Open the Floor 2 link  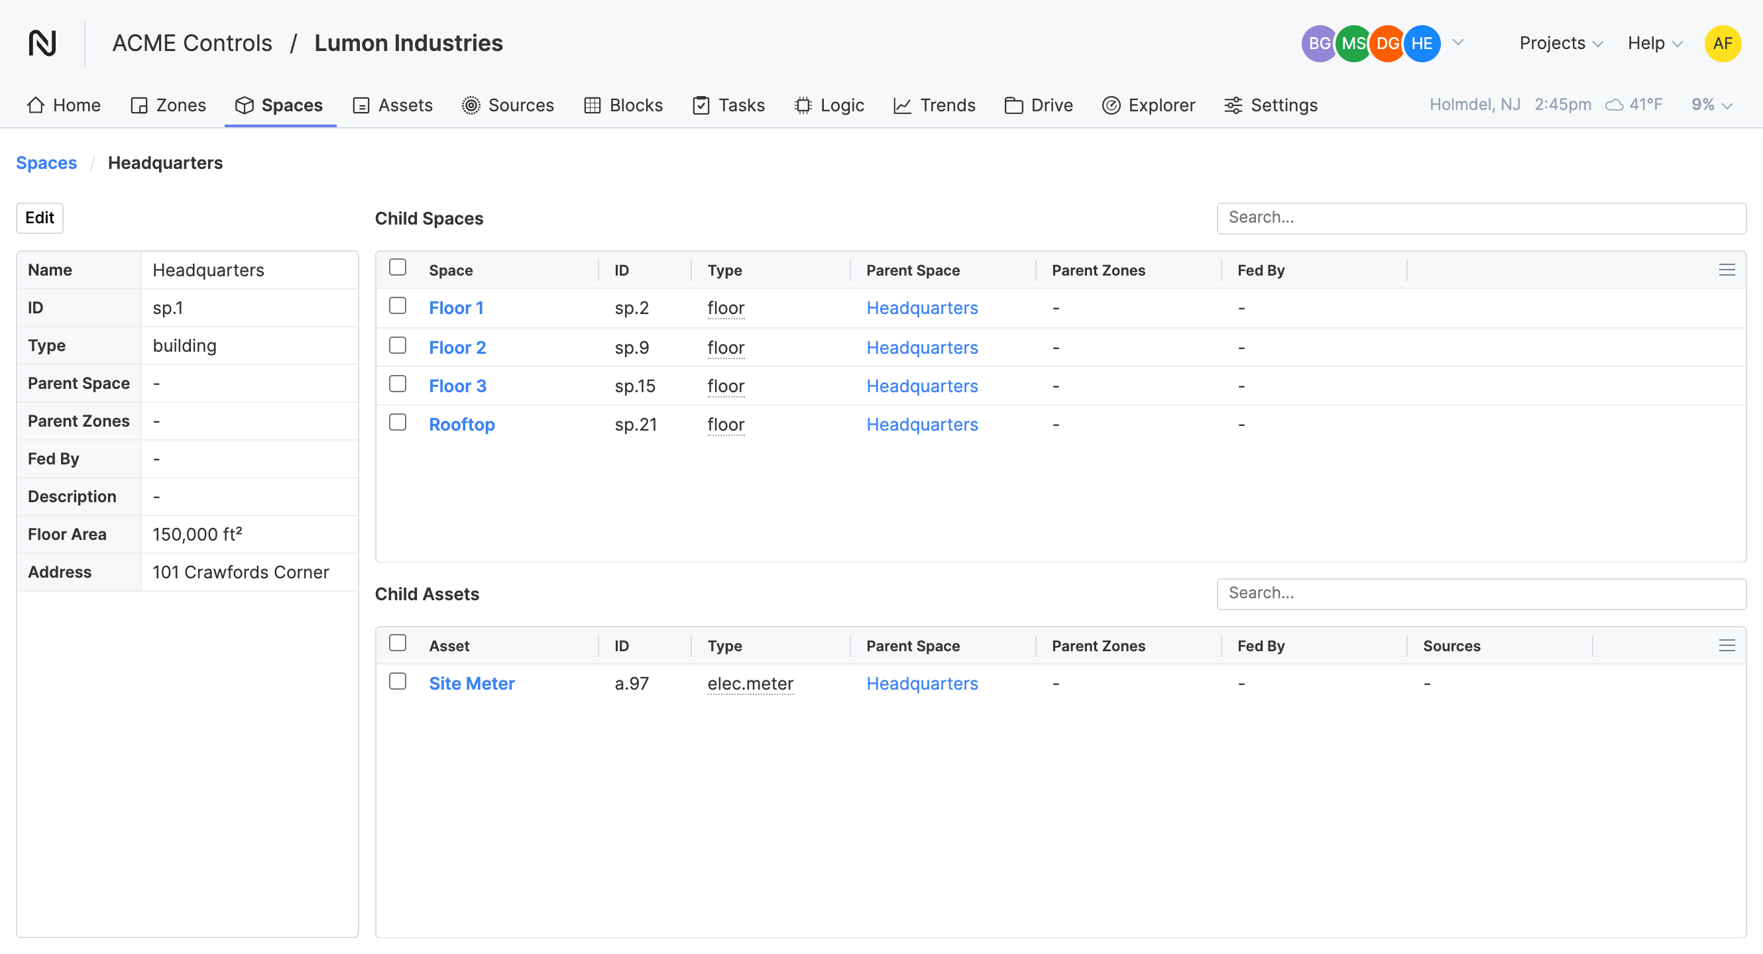(457, 347)
